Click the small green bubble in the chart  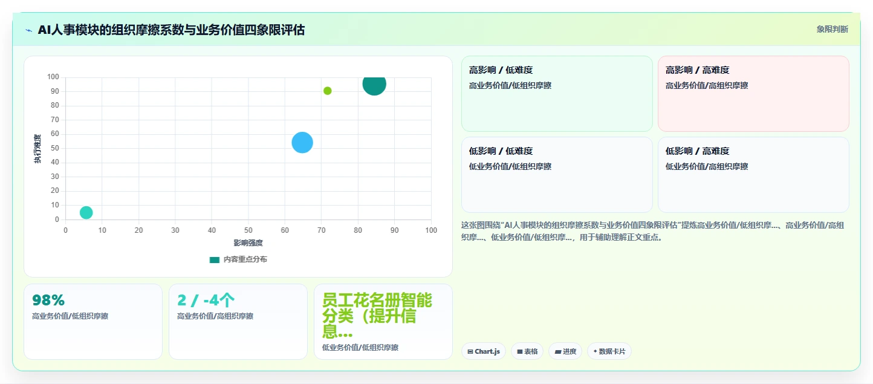(x=328, y=91)
